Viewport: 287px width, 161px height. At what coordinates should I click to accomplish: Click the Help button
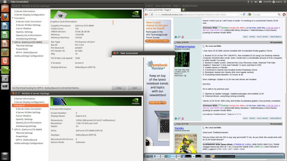(x=119, y=88)
